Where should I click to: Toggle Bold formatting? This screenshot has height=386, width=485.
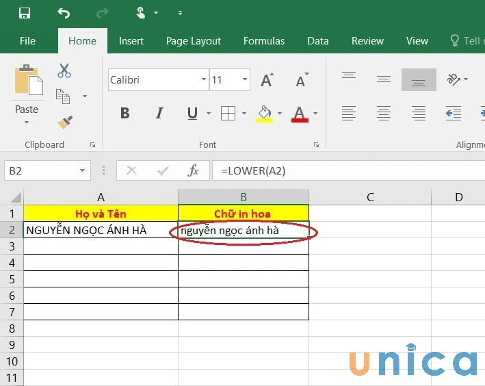[125, 113]
